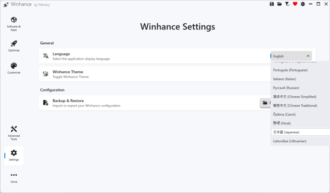
Task: Click the bug report icon
Action: click(303, 4)
